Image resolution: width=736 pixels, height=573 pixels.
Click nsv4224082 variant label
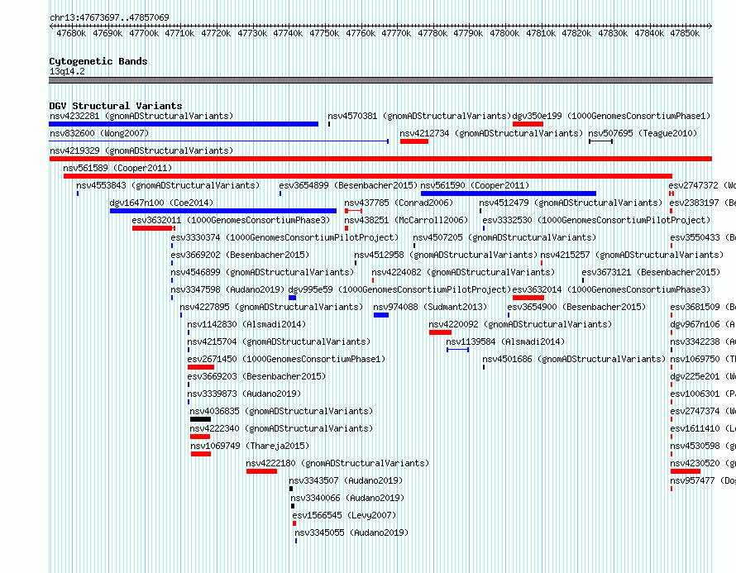click(463, 272)
